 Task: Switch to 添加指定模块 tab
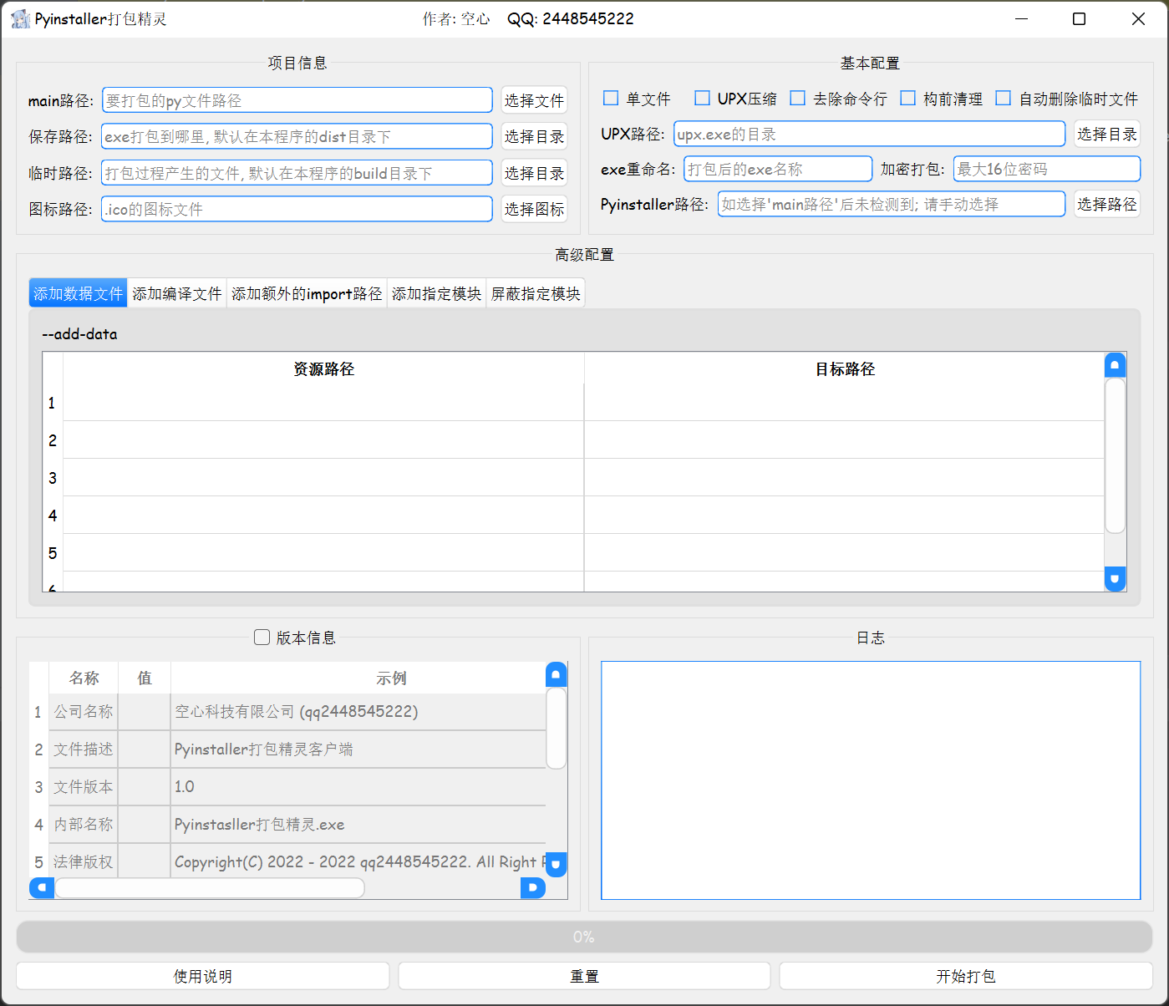coord(437,293)
